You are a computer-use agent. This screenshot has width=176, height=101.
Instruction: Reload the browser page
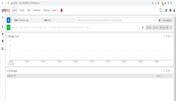tap(8, 3)
